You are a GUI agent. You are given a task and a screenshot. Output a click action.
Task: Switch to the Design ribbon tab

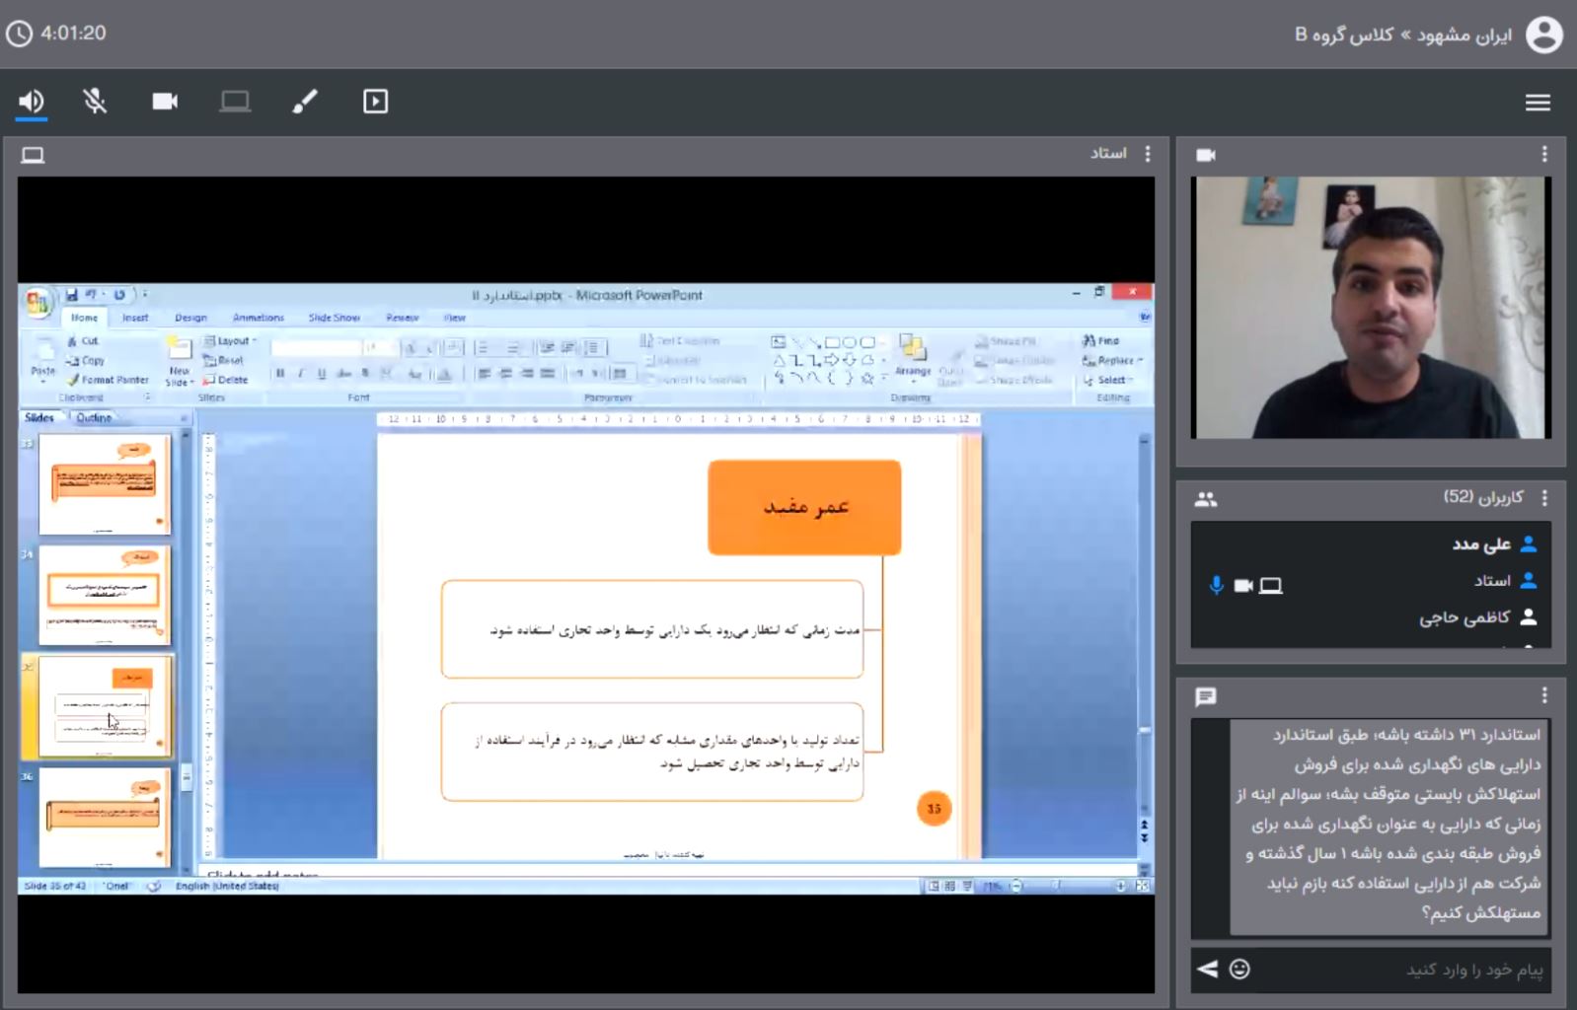[x=190, y=318]
